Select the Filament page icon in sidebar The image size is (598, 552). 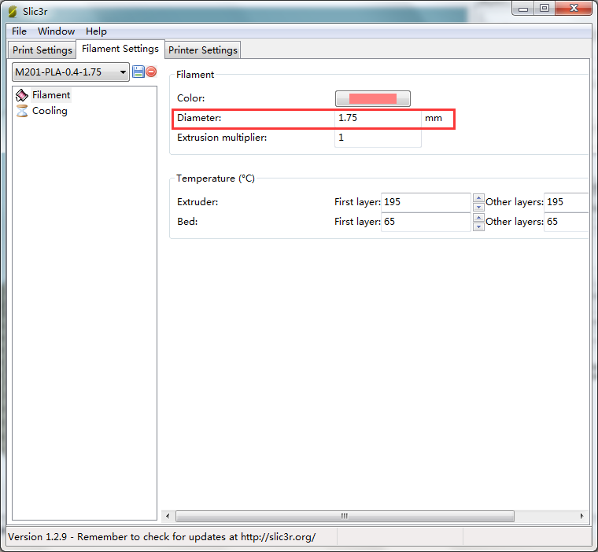coord(22,95)
